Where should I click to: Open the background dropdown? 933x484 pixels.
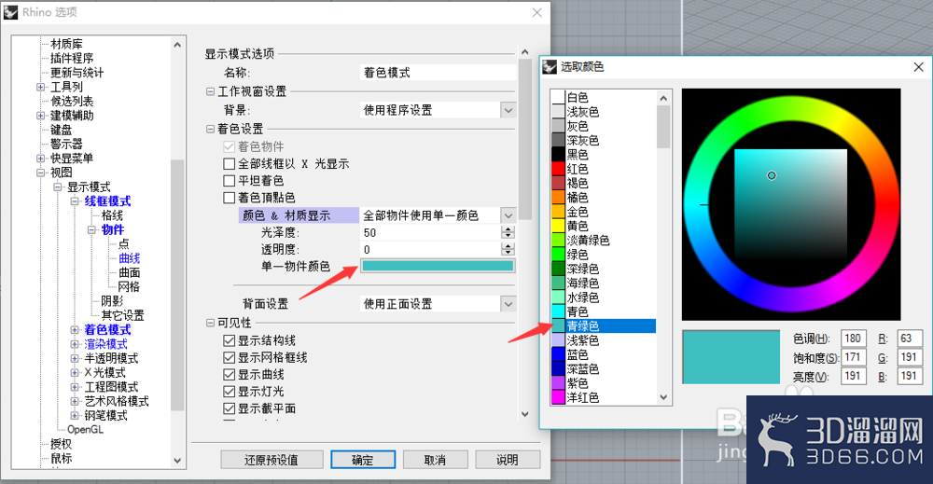click(508, 110)
